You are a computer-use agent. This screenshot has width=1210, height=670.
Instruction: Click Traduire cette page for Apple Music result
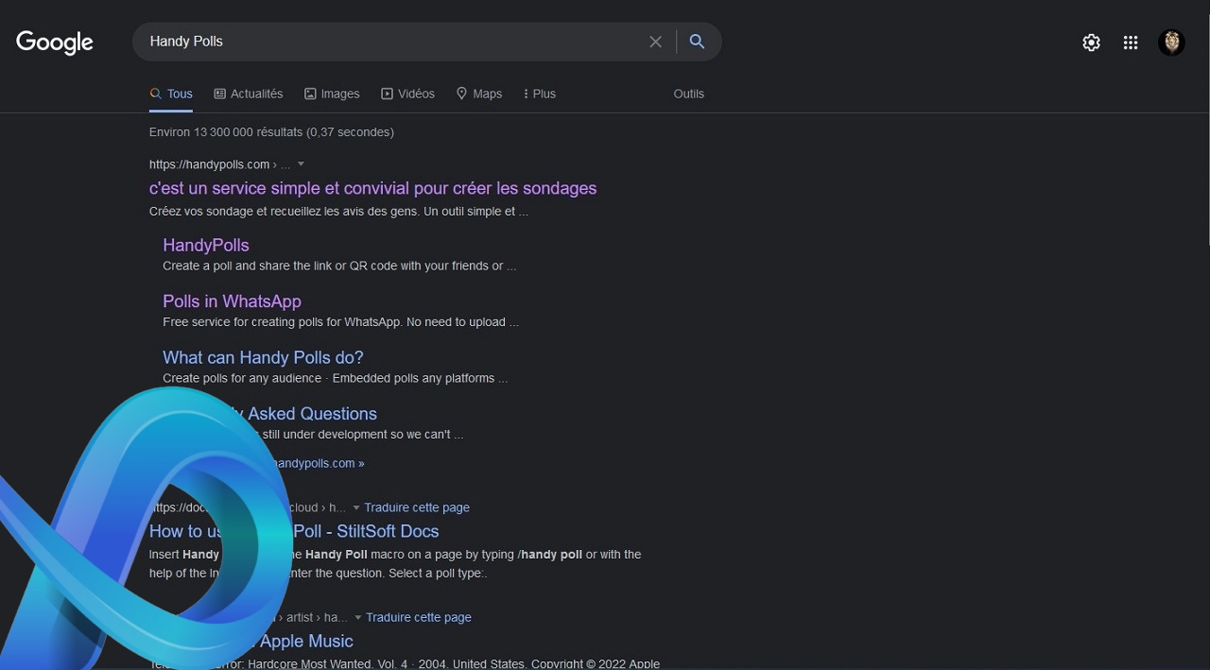coord(419,617)
